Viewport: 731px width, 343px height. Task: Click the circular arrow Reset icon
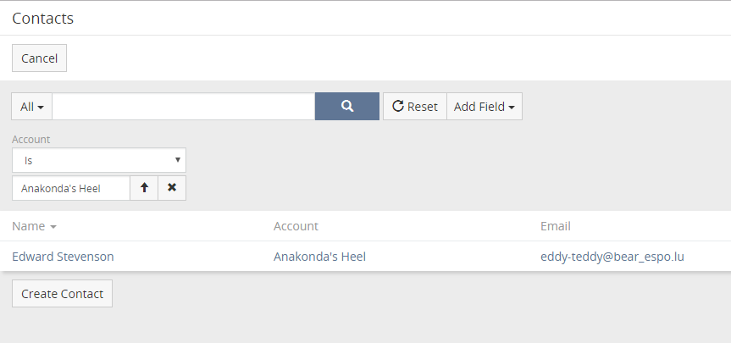coord(397,106)
